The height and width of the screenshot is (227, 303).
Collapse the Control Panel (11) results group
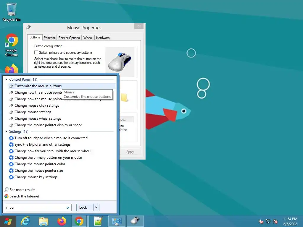pos(6,79)
